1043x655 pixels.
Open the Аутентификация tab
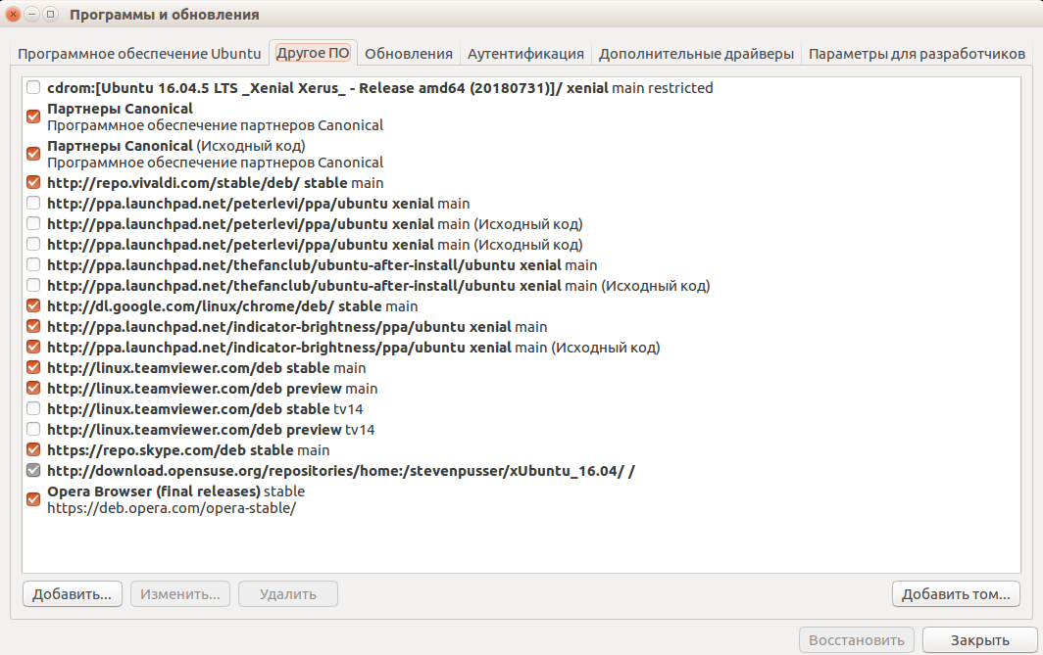[525, 54]
